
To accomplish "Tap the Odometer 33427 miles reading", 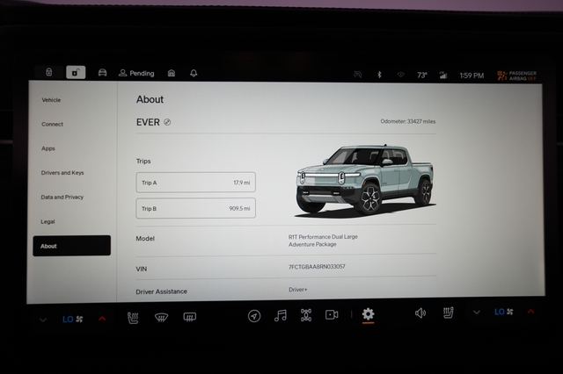I will coord(408,121).
